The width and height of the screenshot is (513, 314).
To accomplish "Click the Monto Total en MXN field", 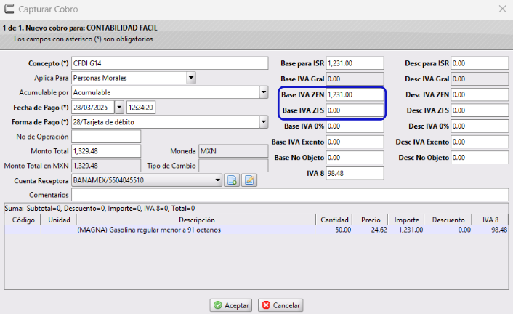I will [106, 166].
